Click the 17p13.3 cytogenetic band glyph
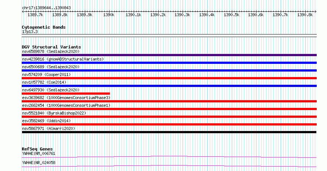 pos(169,36)
